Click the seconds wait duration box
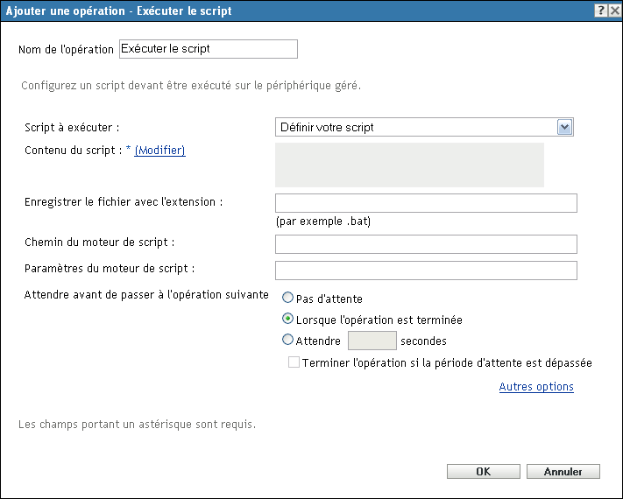 (372, 341)
